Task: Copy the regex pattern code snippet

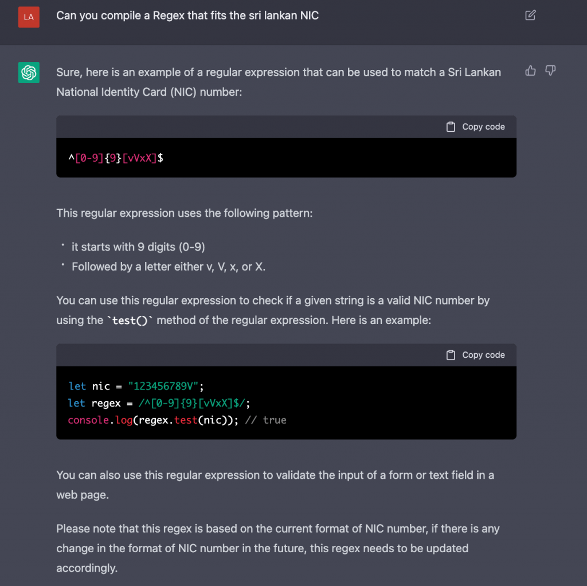Action: pos(475,126)
